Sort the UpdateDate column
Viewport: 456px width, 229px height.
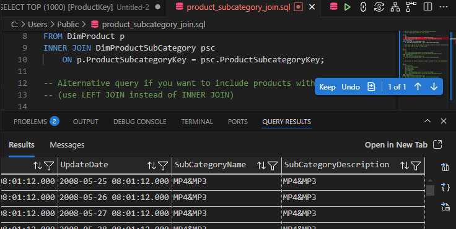[x=152, y=165]
